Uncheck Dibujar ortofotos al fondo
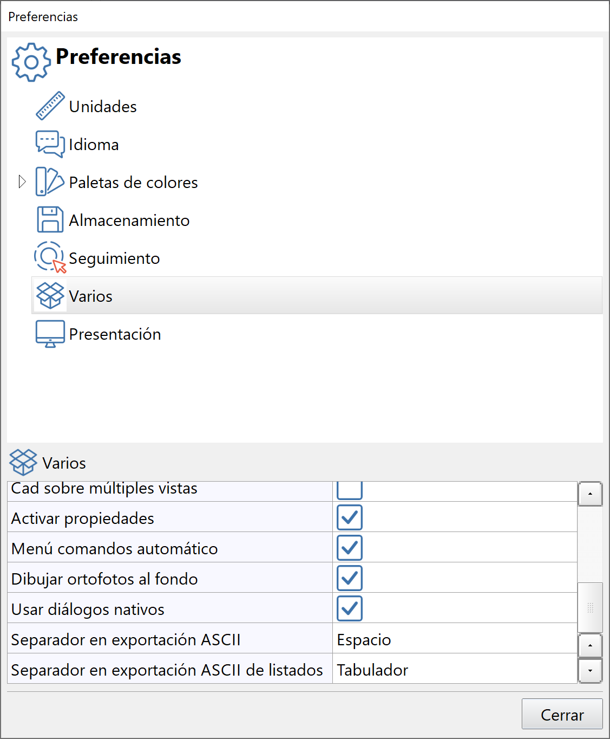 coord(349,578)
